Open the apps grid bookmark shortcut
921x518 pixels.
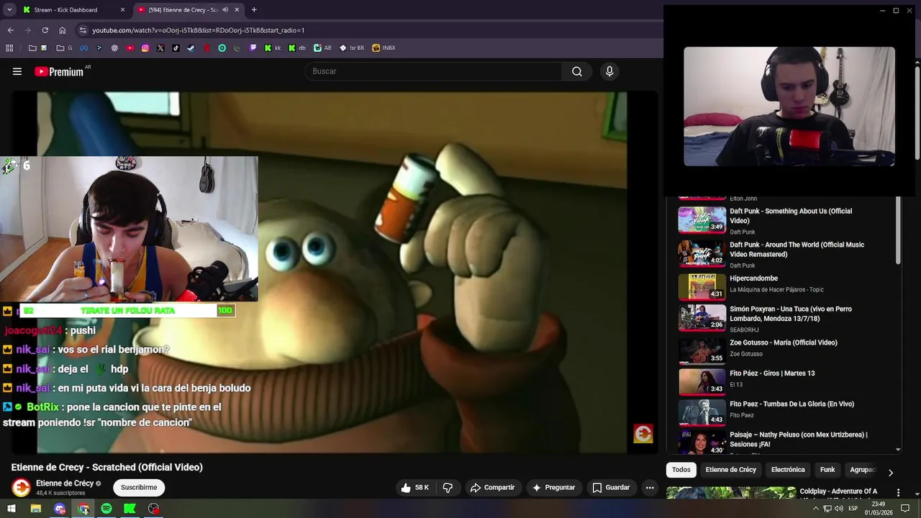pos(9,48)
